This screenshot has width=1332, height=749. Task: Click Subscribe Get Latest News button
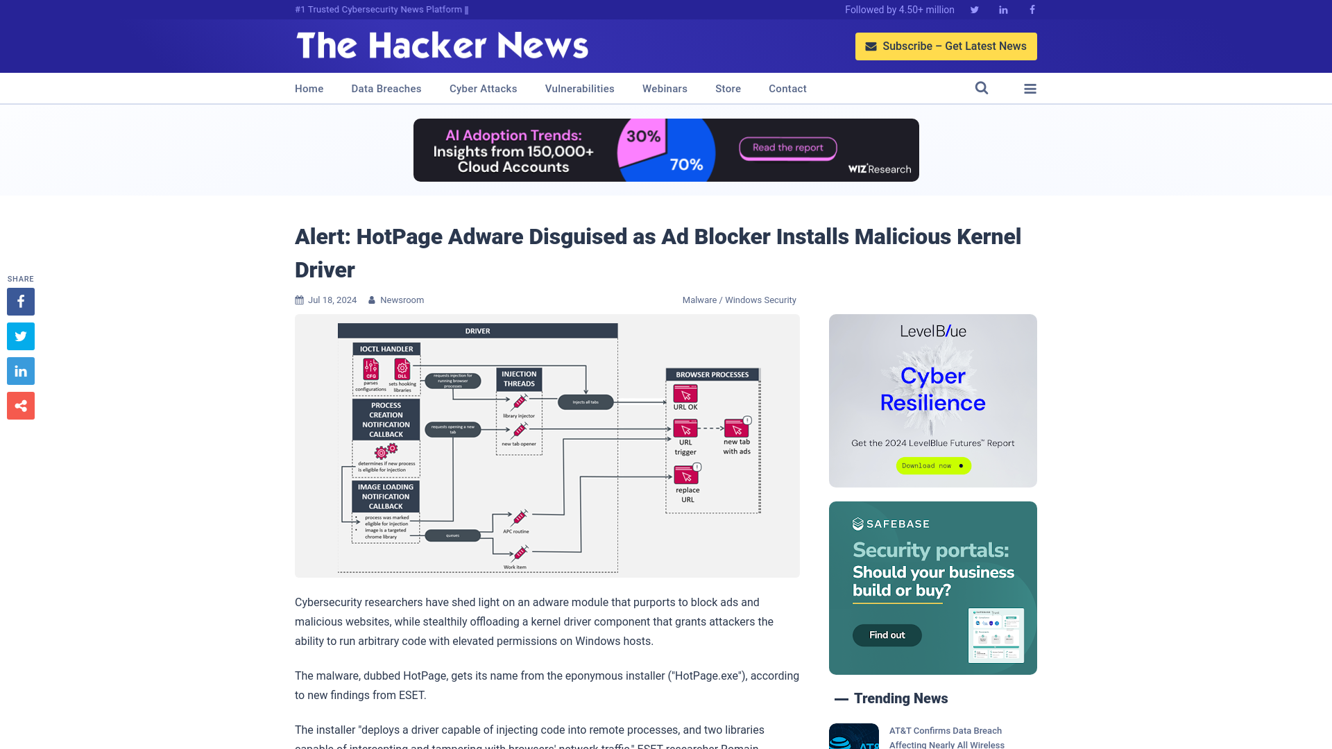point(946,46)
